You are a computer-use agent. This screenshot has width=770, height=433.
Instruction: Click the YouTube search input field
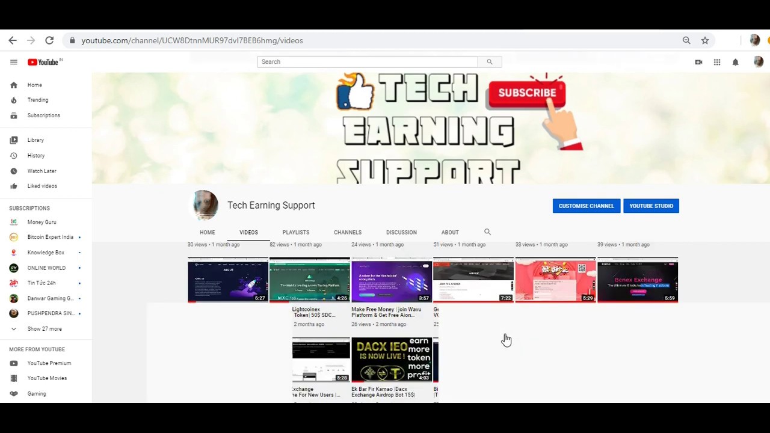[x=368, y=62]
